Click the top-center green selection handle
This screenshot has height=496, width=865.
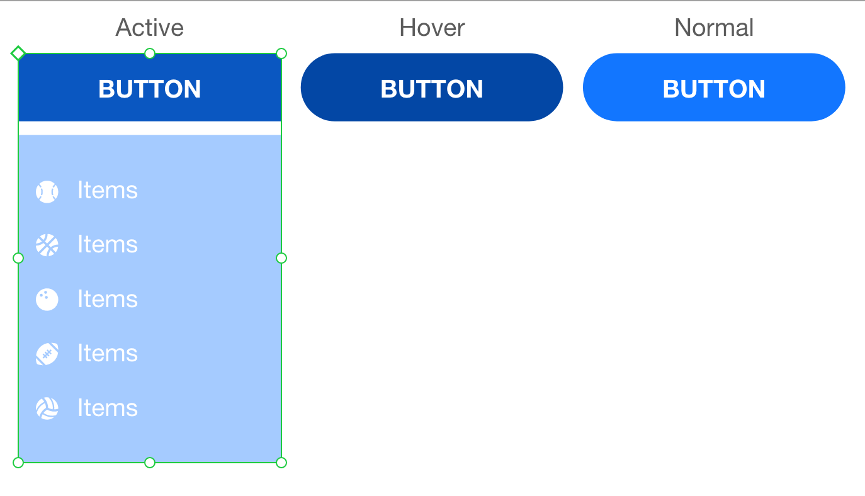click(150, 54)
